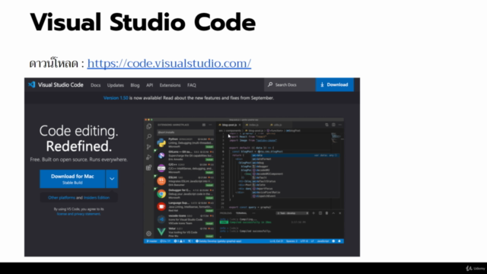The width and height of the screenshot is (487, 274).
Task: Open the code.visualstudio.com download link
Action: [169, 63]
